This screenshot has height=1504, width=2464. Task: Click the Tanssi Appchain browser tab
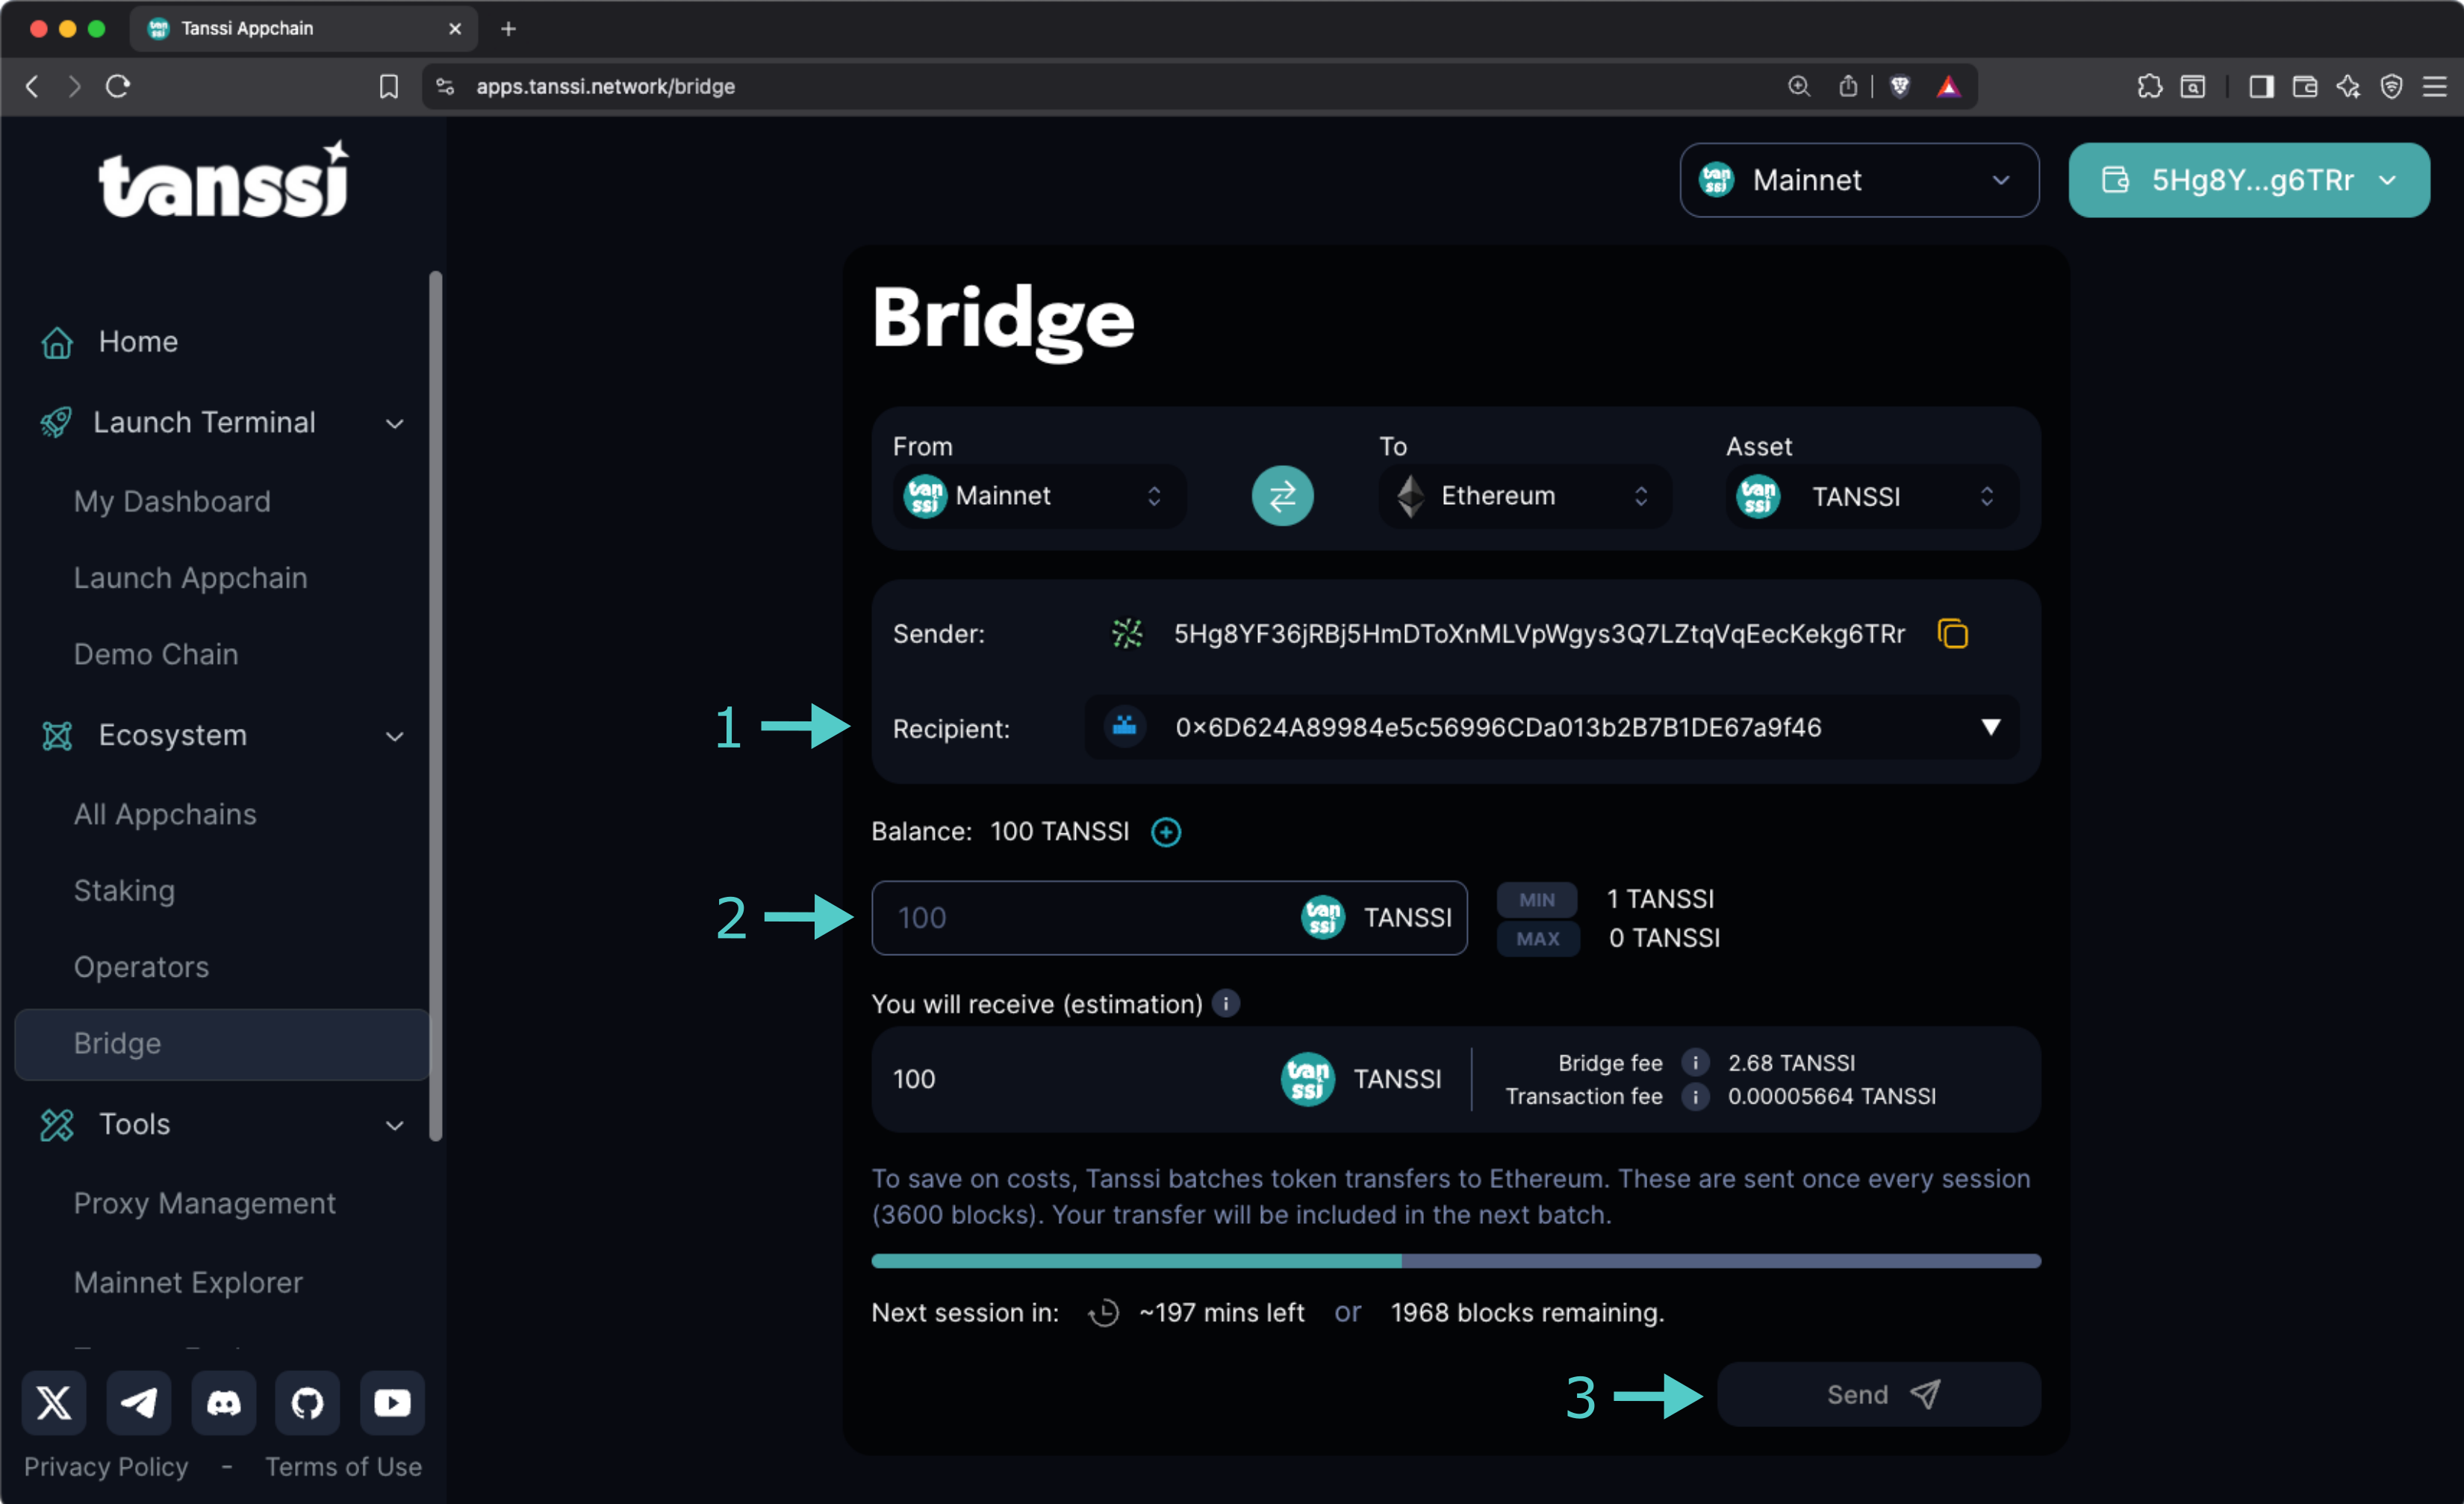point(304,28)
